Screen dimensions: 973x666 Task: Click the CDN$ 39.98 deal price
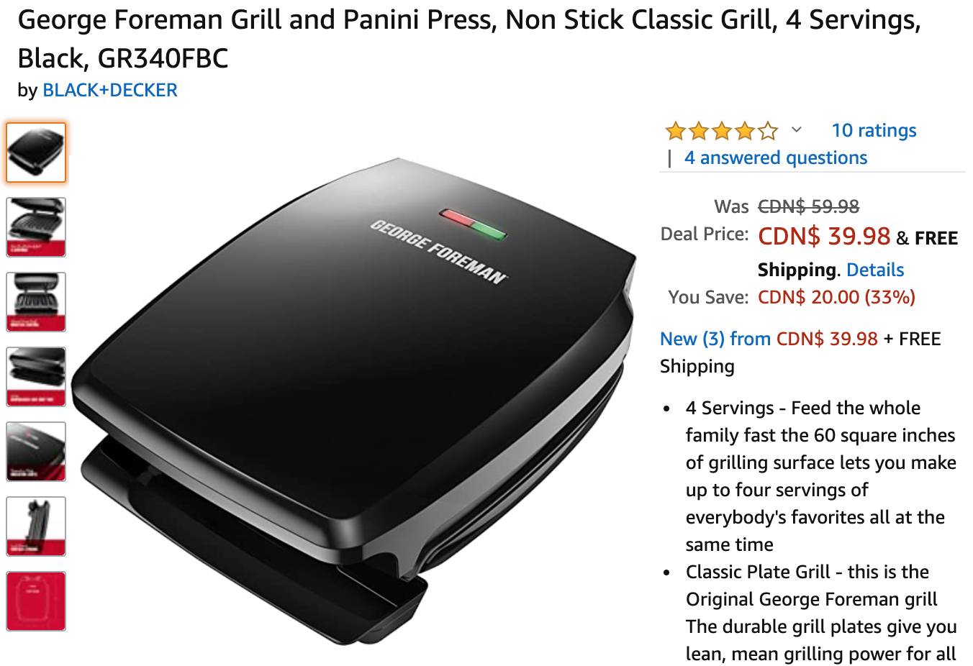824,236
